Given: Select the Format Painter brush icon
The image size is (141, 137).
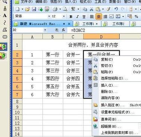Looking at the screenshot, I should (109, 9).
